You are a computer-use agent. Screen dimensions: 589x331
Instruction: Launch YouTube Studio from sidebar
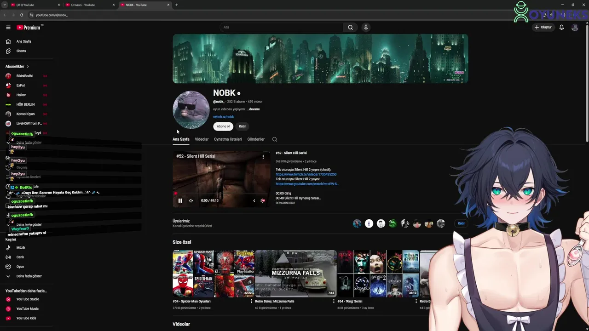(x=28, y=299)
